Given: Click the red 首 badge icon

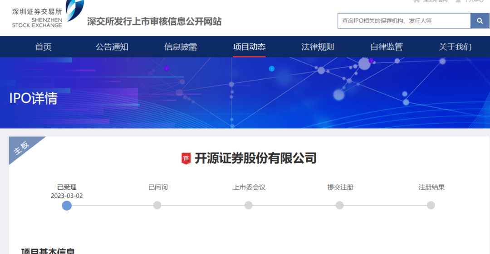Looking at the screenshot, I should coord(186,158).
